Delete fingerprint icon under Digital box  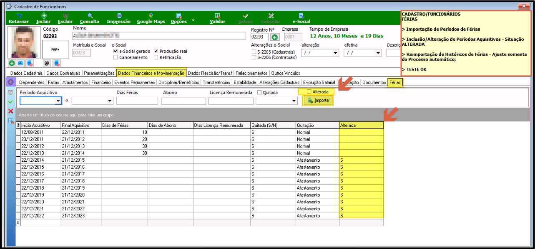(57, 63)
